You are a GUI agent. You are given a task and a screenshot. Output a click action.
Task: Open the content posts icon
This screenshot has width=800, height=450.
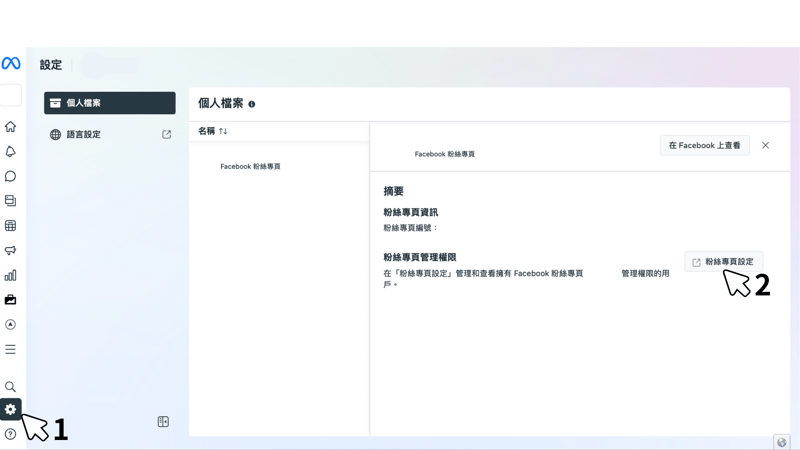click(x=10, y=201)
